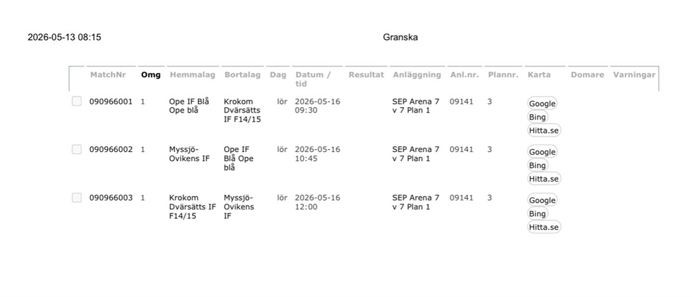Open Bing map for match 090966003
Screen dimensions: 692x297
click(537, 213)
